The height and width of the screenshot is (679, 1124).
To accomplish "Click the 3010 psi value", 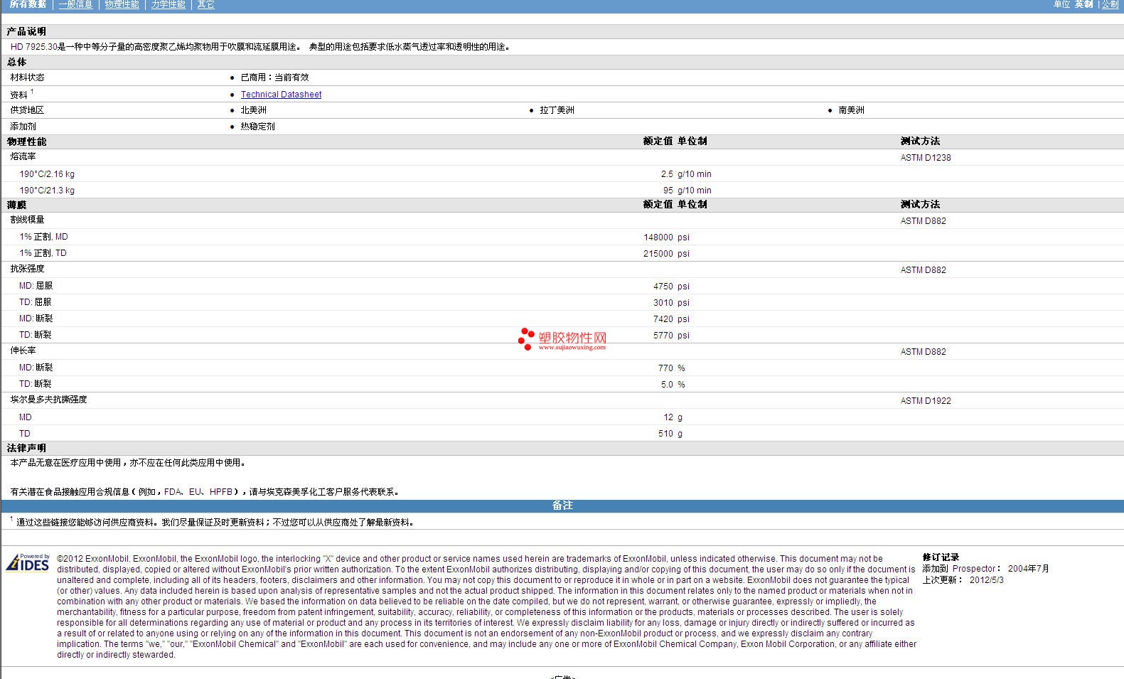I will point(671,303).
